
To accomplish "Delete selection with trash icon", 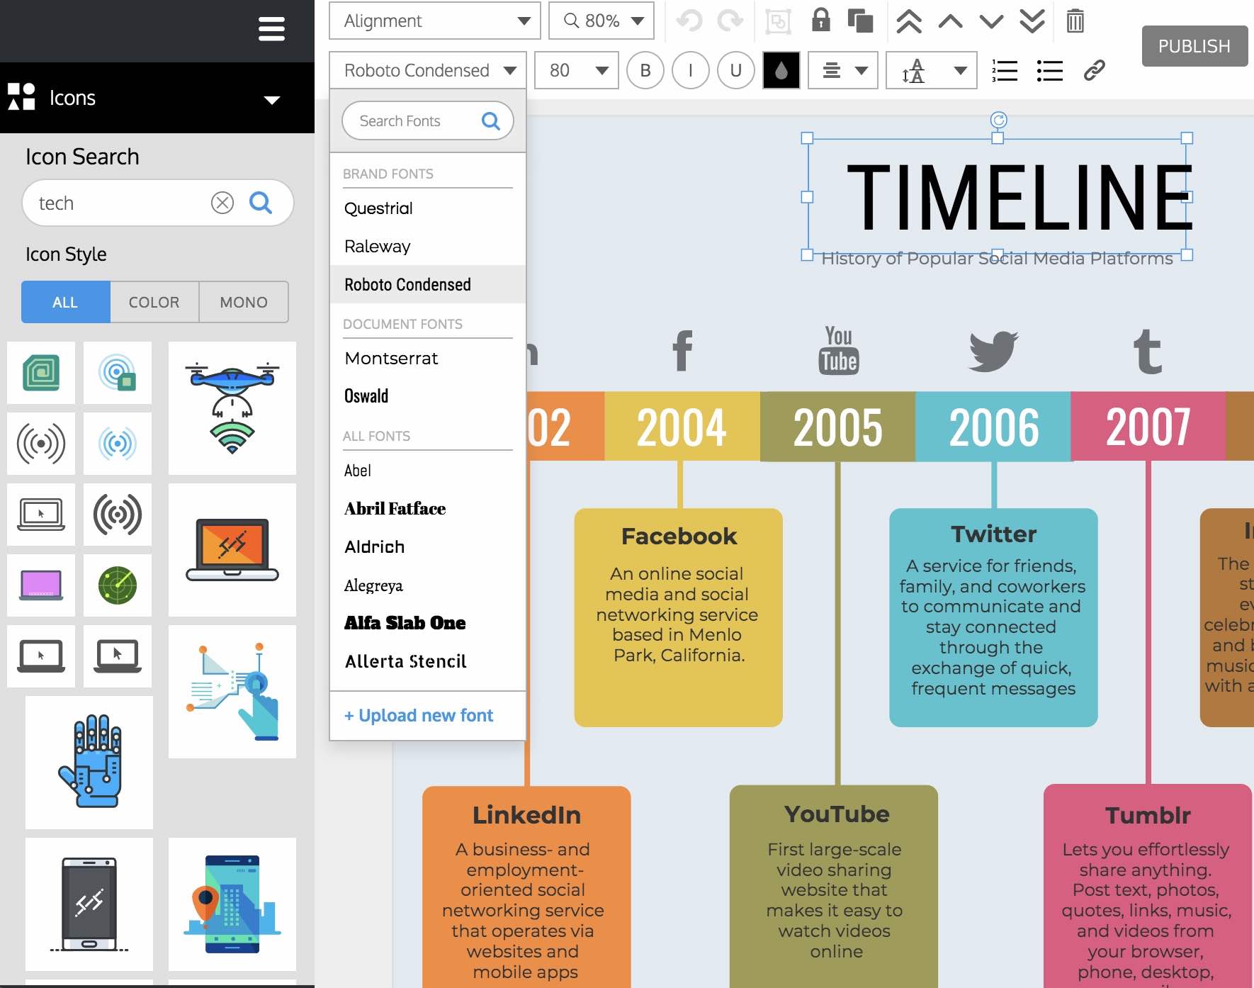I will (1075, 21).
